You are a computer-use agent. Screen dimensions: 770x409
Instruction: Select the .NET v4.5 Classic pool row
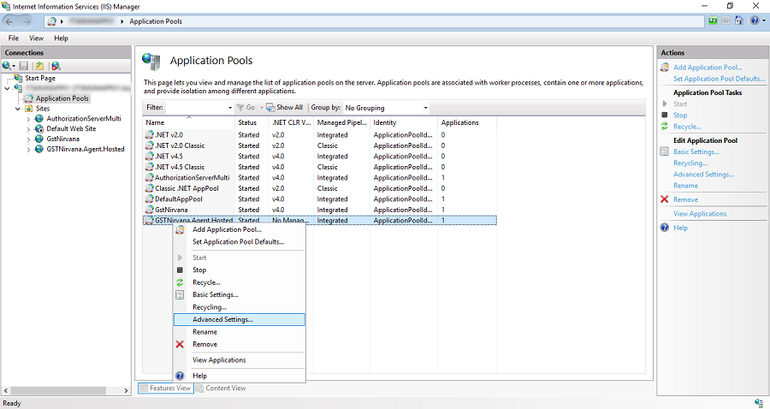coord(319,167)
